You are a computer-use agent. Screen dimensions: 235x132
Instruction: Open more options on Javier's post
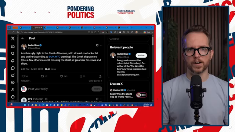click(x=101, y=45)
